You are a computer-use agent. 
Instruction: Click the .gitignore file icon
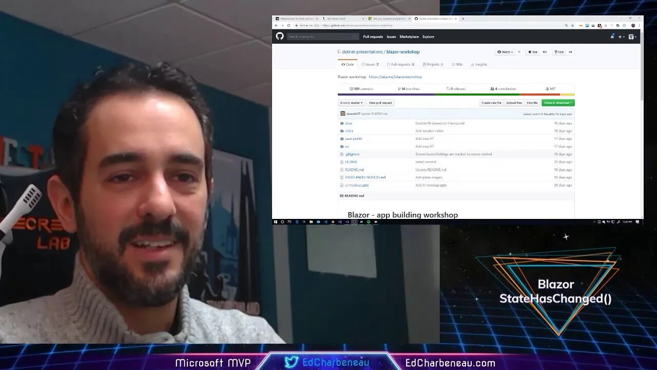341,154
